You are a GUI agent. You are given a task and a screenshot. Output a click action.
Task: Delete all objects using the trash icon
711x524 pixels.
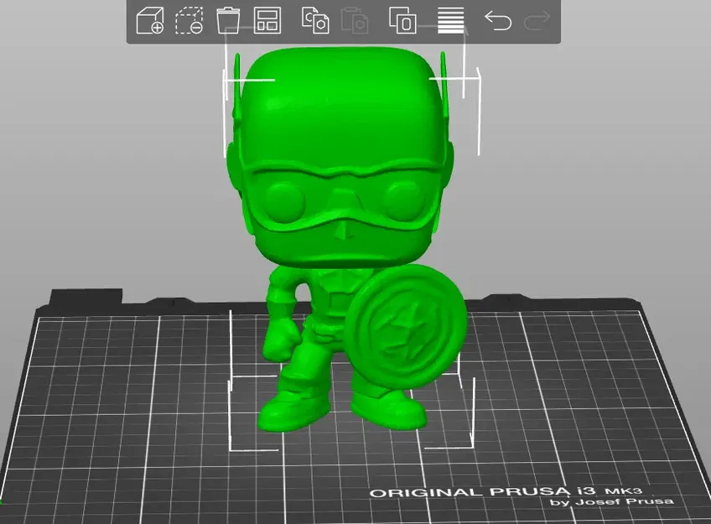(227, 23)
